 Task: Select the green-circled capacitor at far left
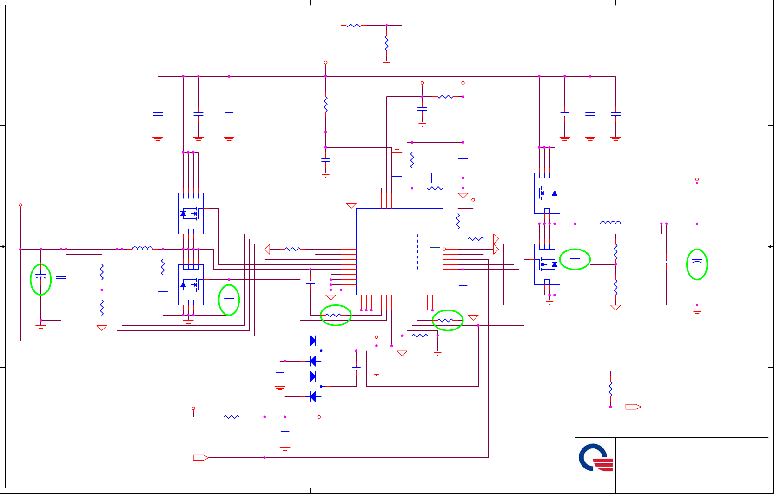(41, 279)
